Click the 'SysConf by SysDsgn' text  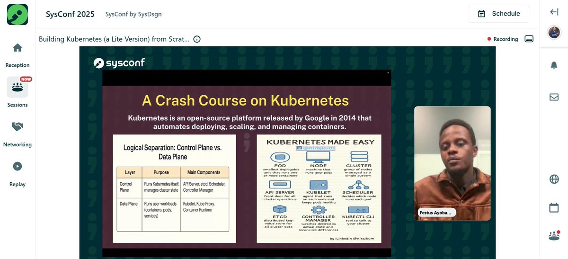coord(133,14)
